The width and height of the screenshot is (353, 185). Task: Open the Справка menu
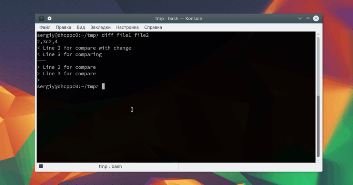click(153, 28)
